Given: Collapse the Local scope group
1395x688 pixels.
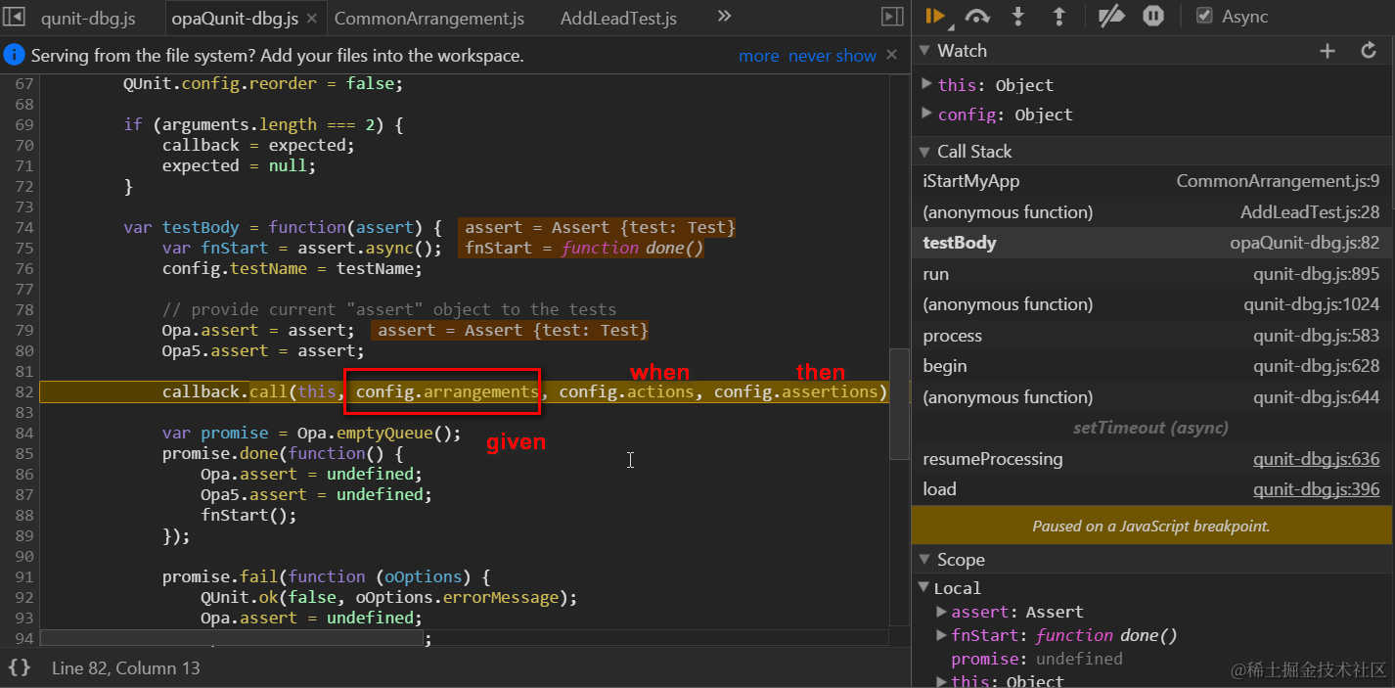Looking at the screenshot, I should (925, 587).
